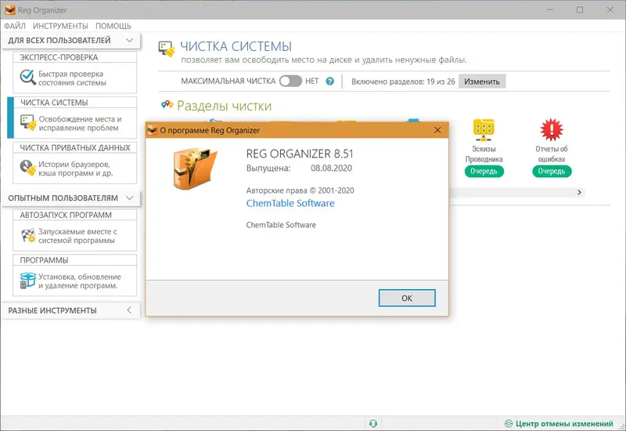Open the ПОМОЩЬ menu
This screenshot has height=431, width=626.
113,26
